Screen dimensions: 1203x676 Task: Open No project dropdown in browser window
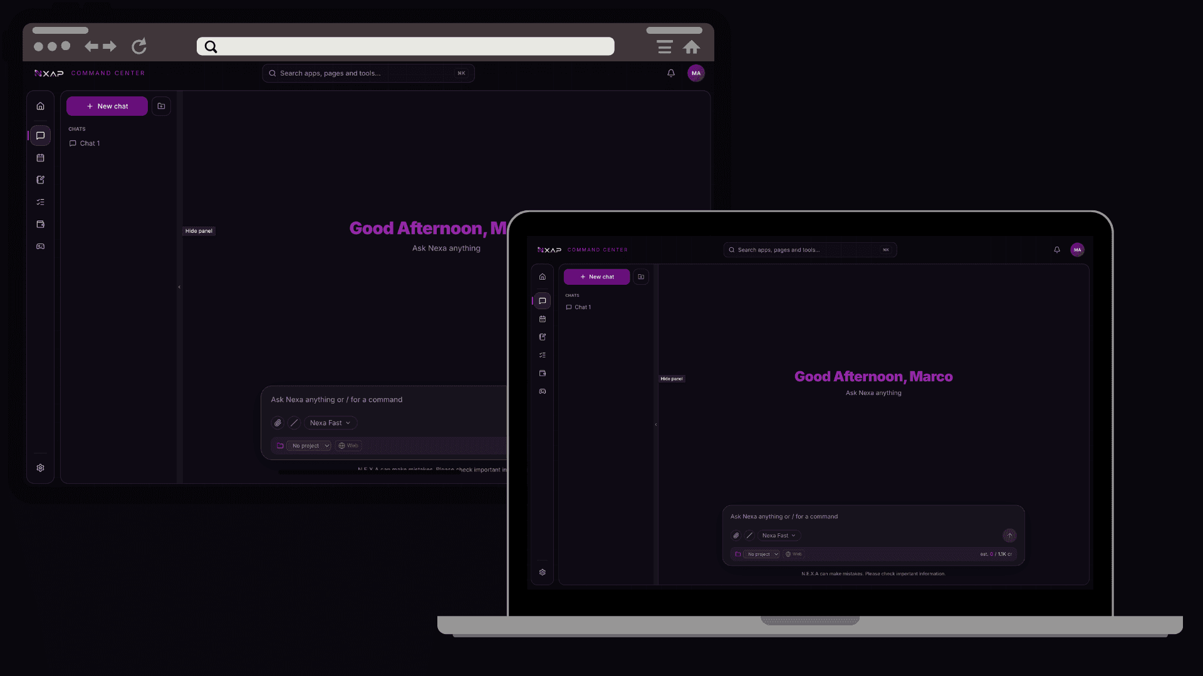pyautogui.click(x=308, y=446)
